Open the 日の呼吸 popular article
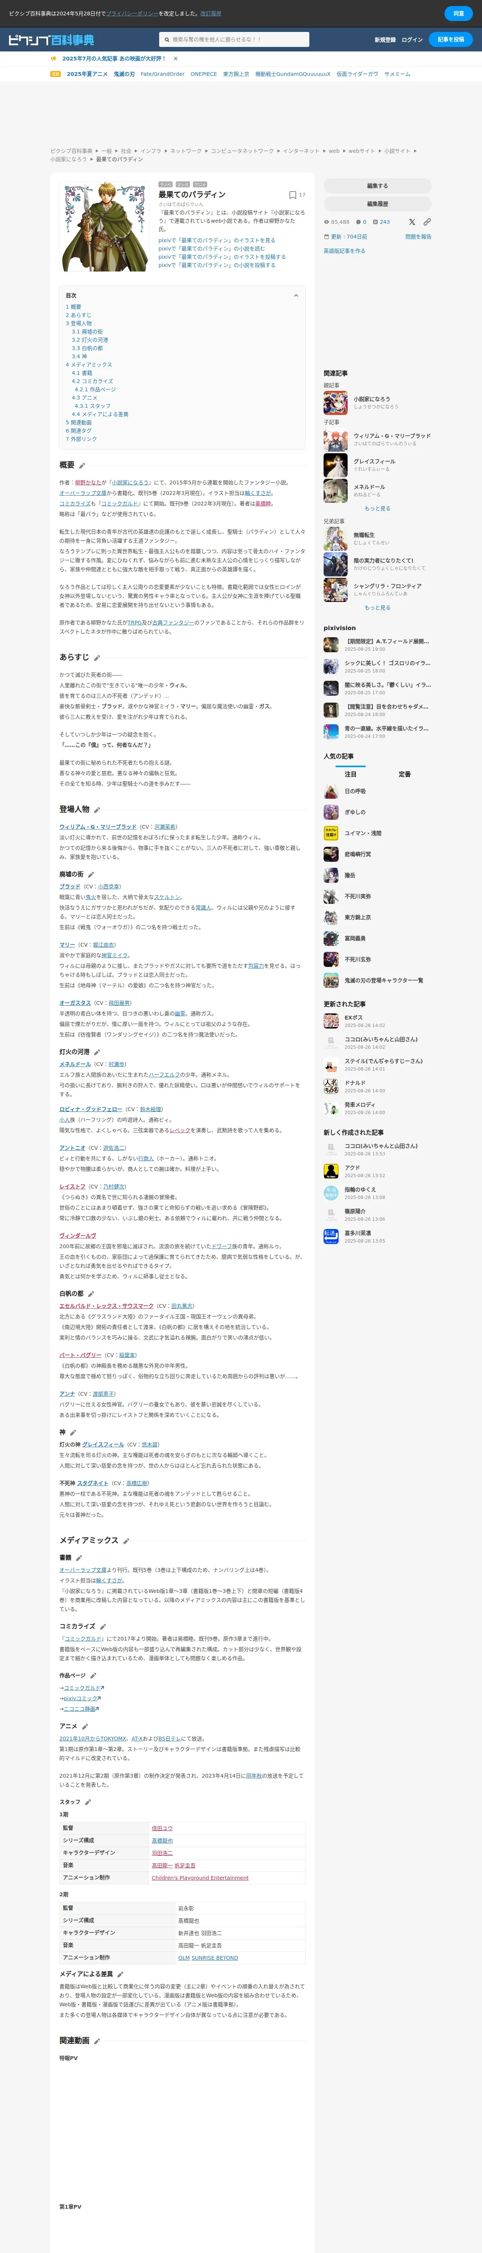This screenshot has width=482, height=2253. (x=355, y=791)
